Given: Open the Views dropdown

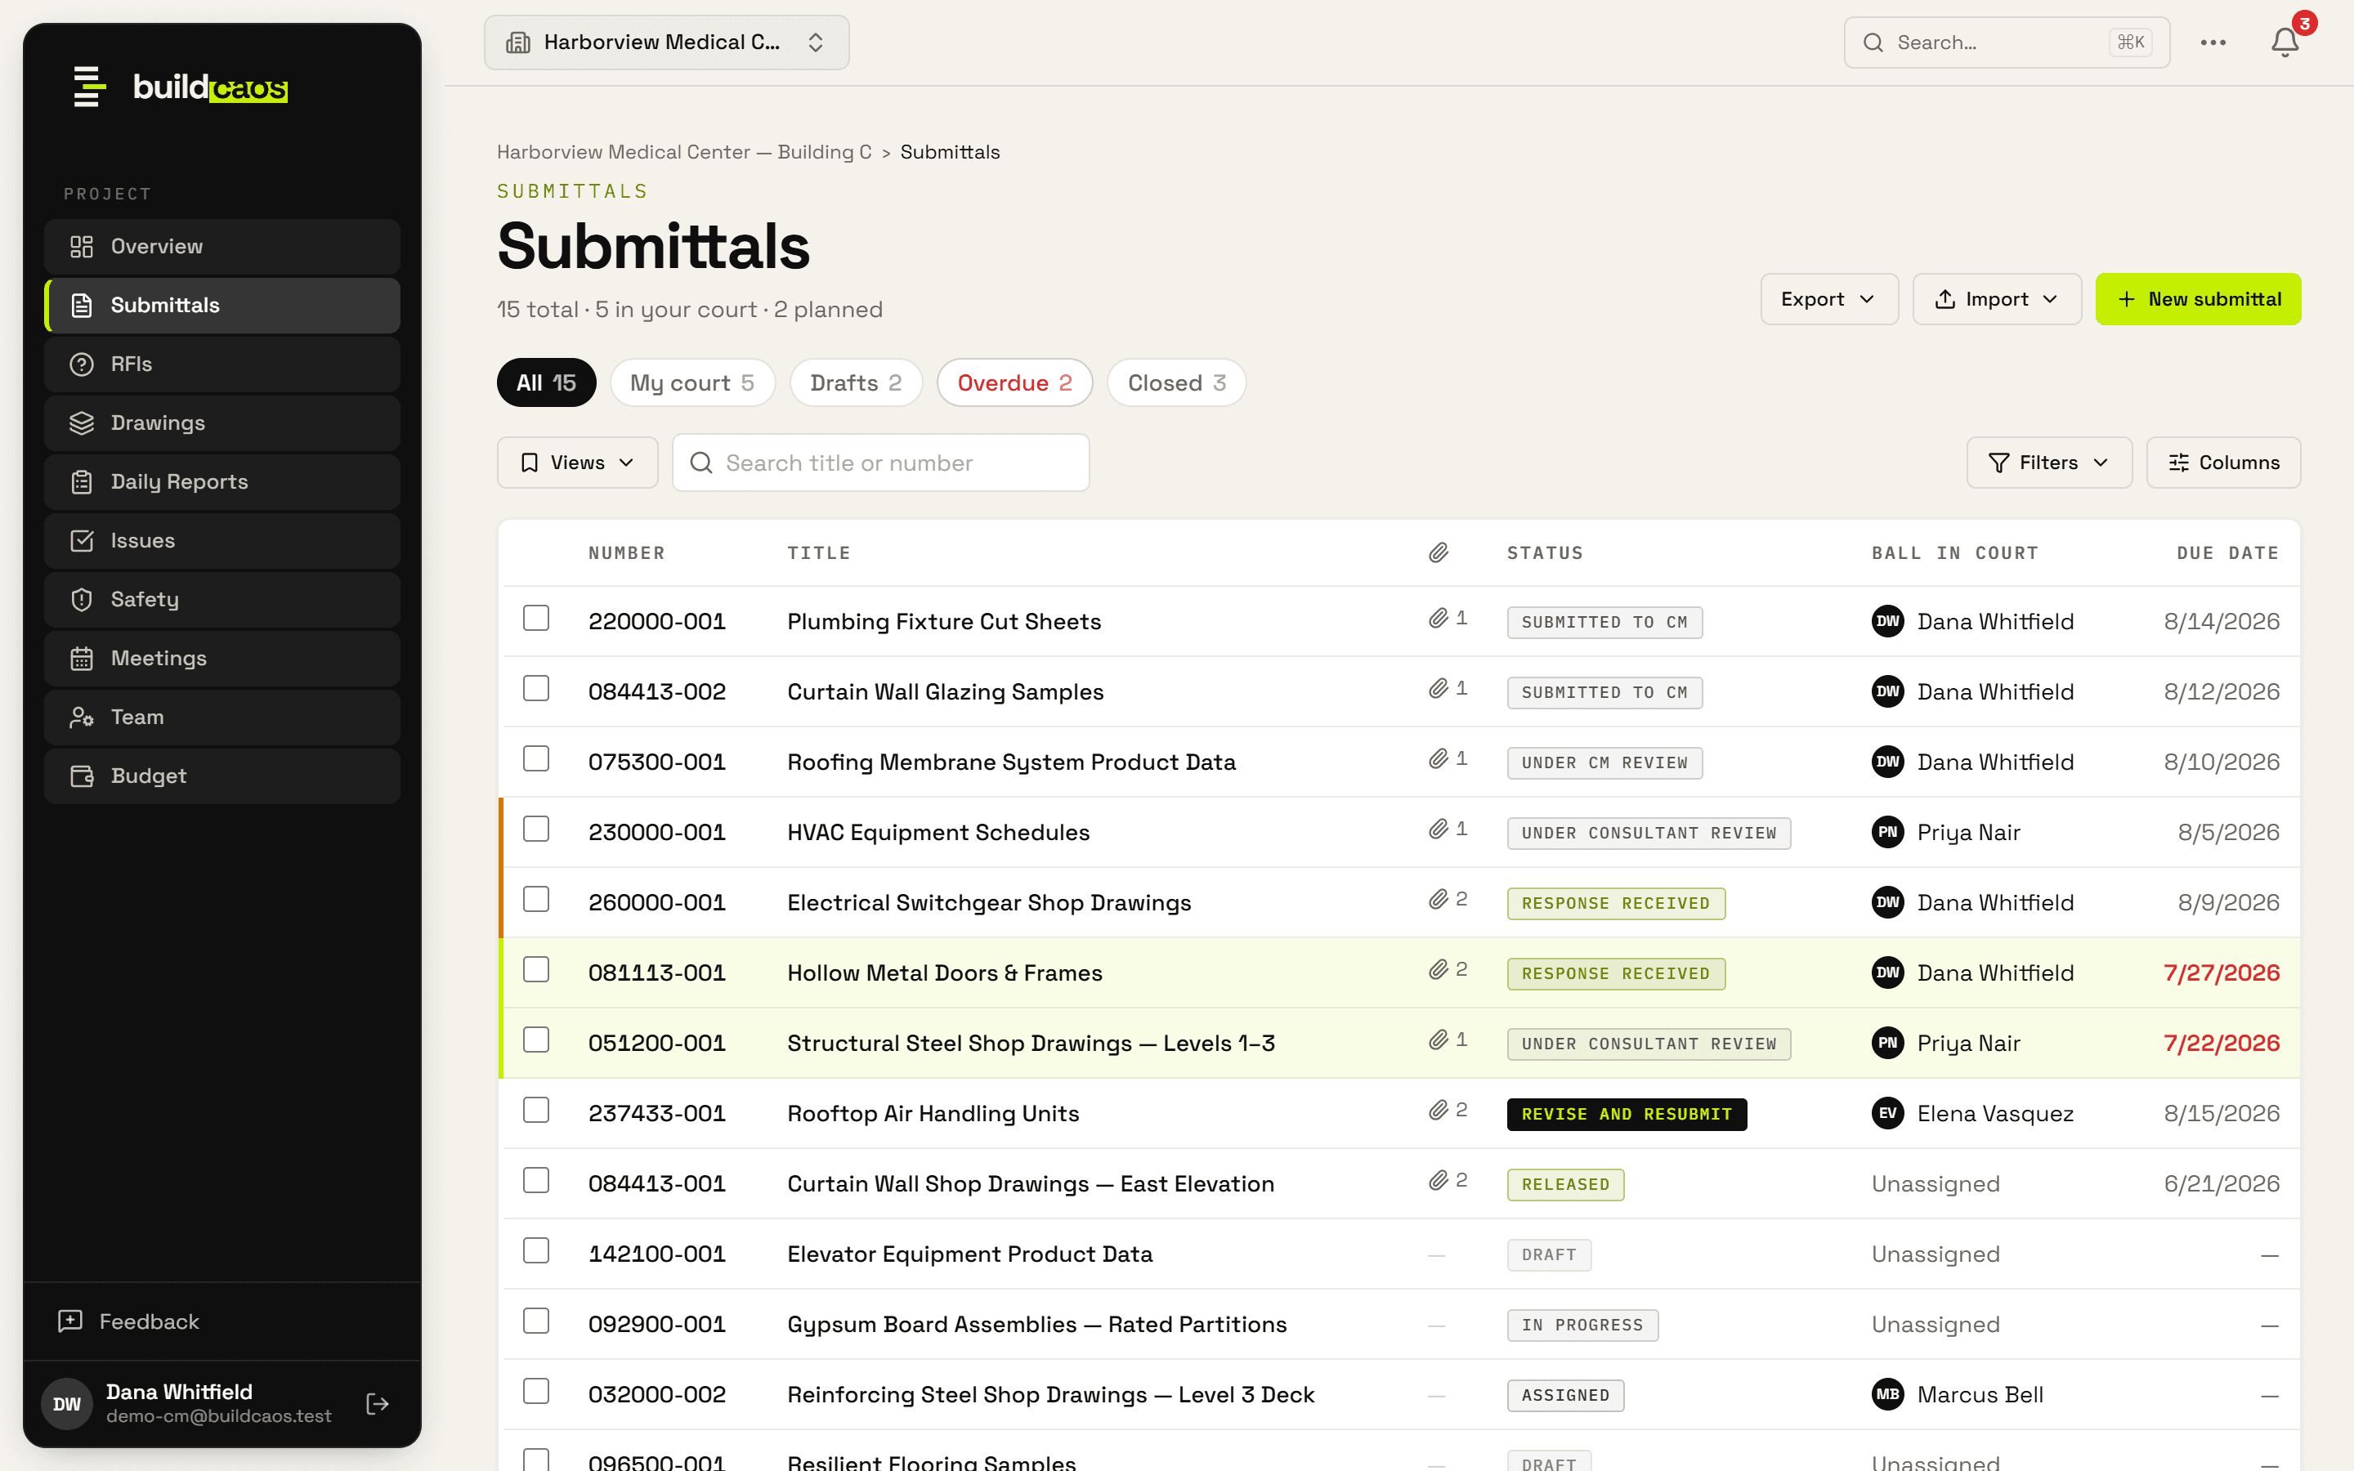Looking at the screenshot, I should pos(578,462).
